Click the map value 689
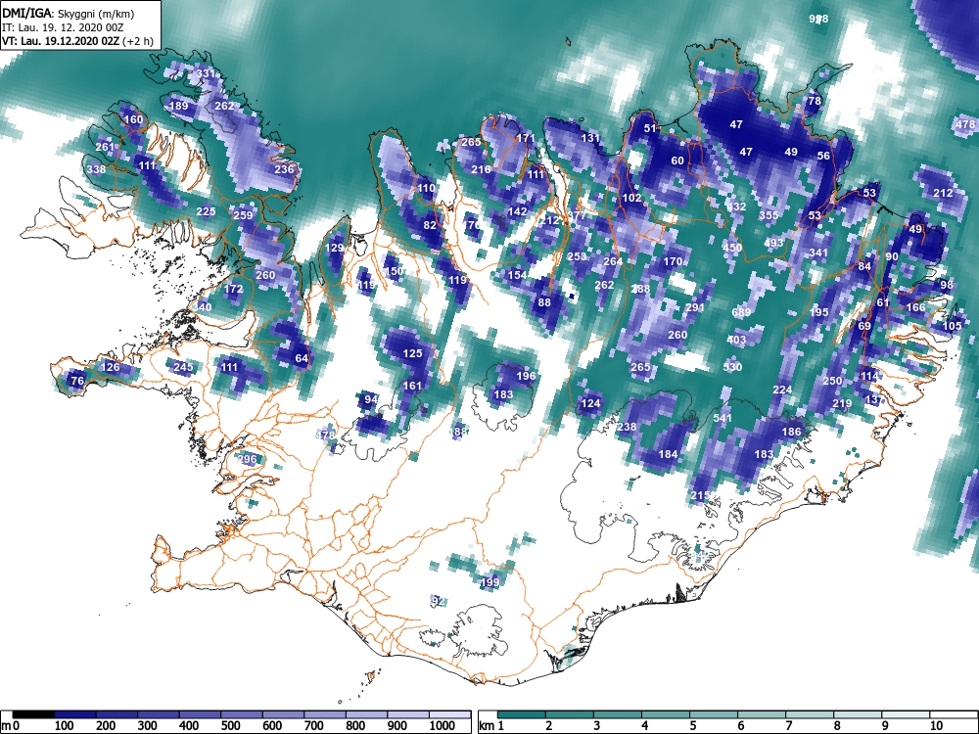Screen dimensions: 979x734 (x=741, y=312)
